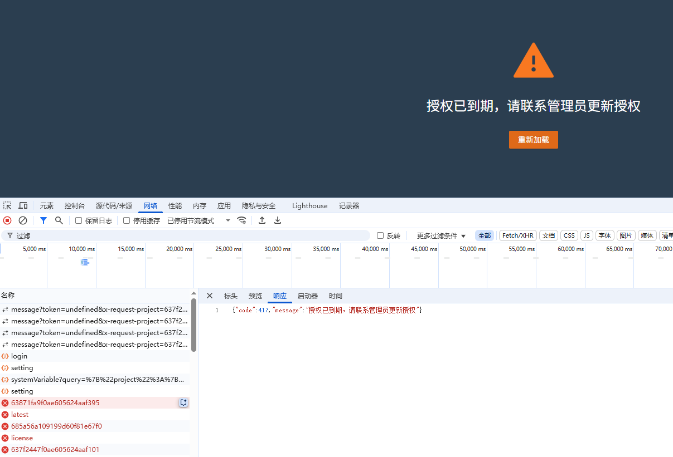Select the 全部 filter chip

485,235
